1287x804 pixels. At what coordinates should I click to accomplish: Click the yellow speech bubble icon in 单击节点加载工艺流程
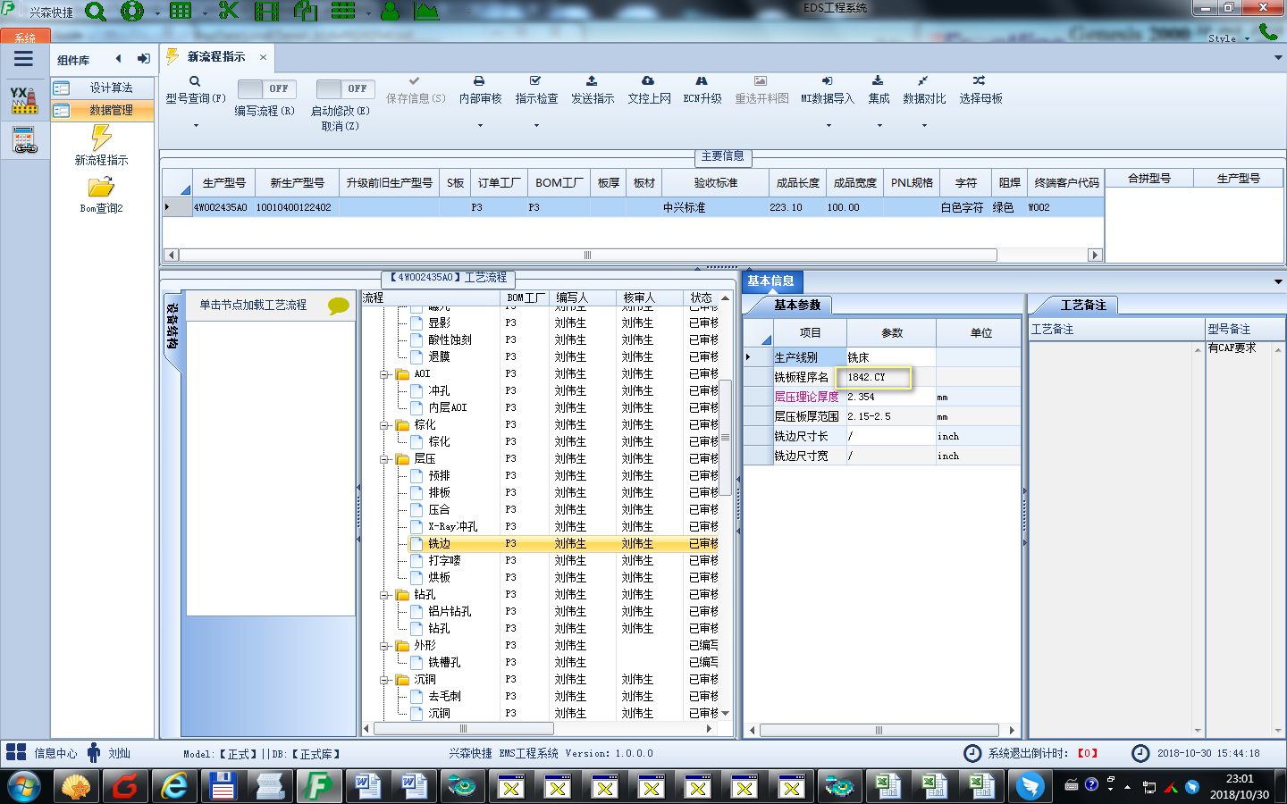pos(339,306)
